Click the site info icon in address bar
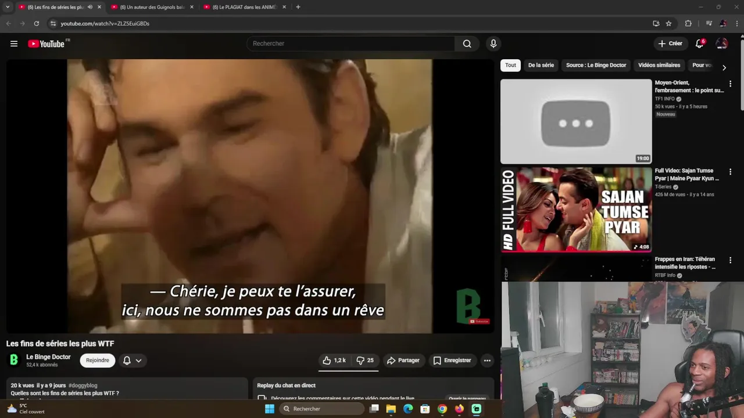Image resolution: width=744 pixels, height=418 pixels. 53,23
